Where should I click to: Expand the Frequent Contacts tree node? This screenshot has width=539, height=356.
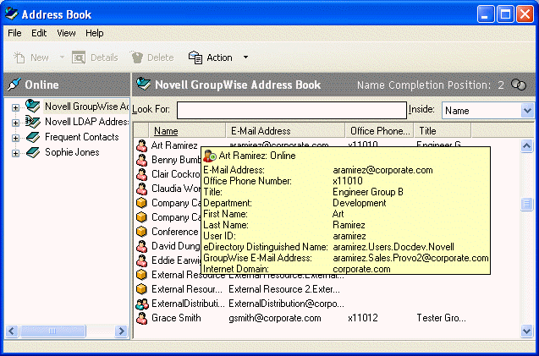click(x=15, y=138)
